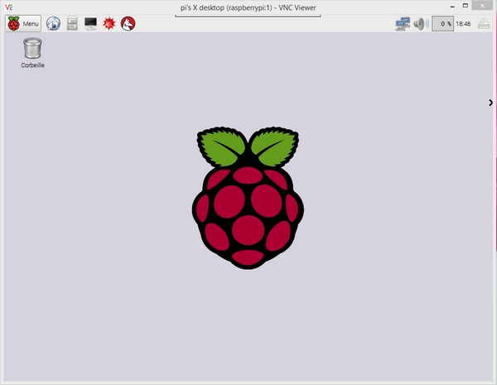Maximize the VNC Viewer window
497x385 pixels.
point(466,6)
